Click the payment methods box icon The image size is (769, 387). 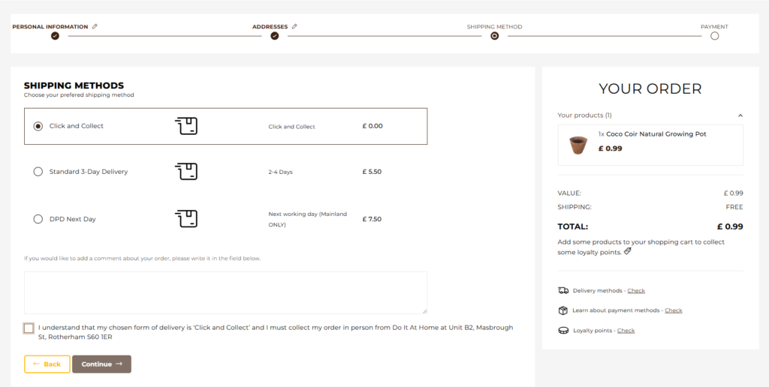tap(563, 310)
